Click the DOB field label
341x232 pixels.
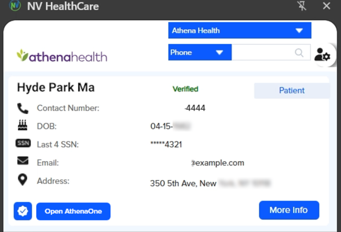[47, 126]
